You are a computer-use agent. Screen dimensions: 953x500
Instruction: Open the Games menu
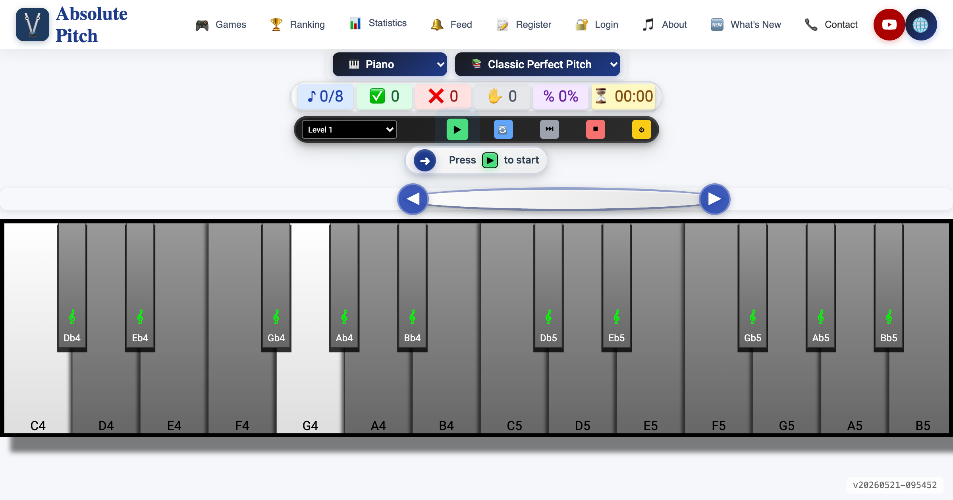pyautogui.click(x=221, y=25)
